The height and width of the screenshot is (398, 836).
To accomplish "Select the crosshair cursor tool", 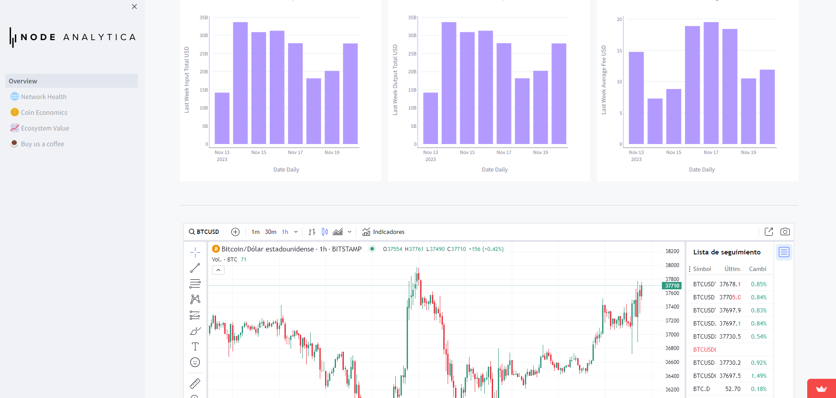I will [x=195, y=252].
